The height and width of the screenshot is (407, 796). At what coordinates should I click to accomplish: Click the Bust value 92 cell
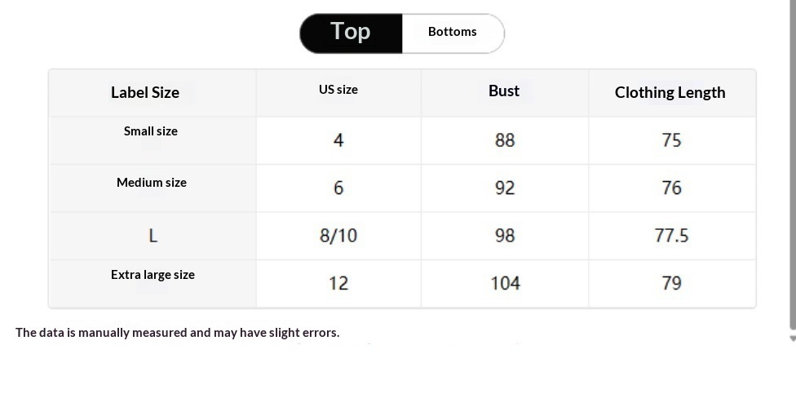click(x=505, y=188)
